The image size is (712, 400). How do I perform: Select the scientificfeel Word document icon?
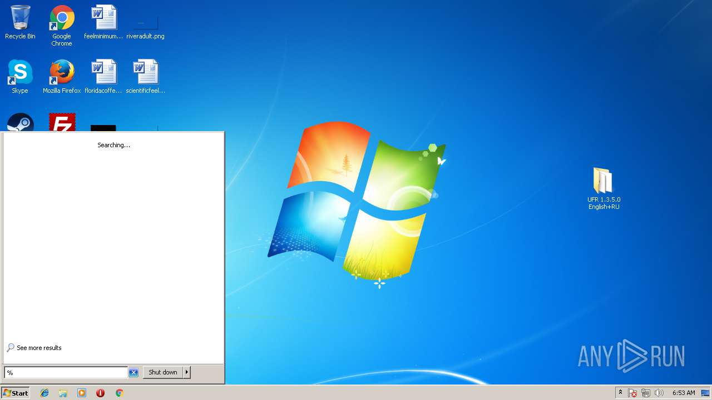click(x=145, y=77)
